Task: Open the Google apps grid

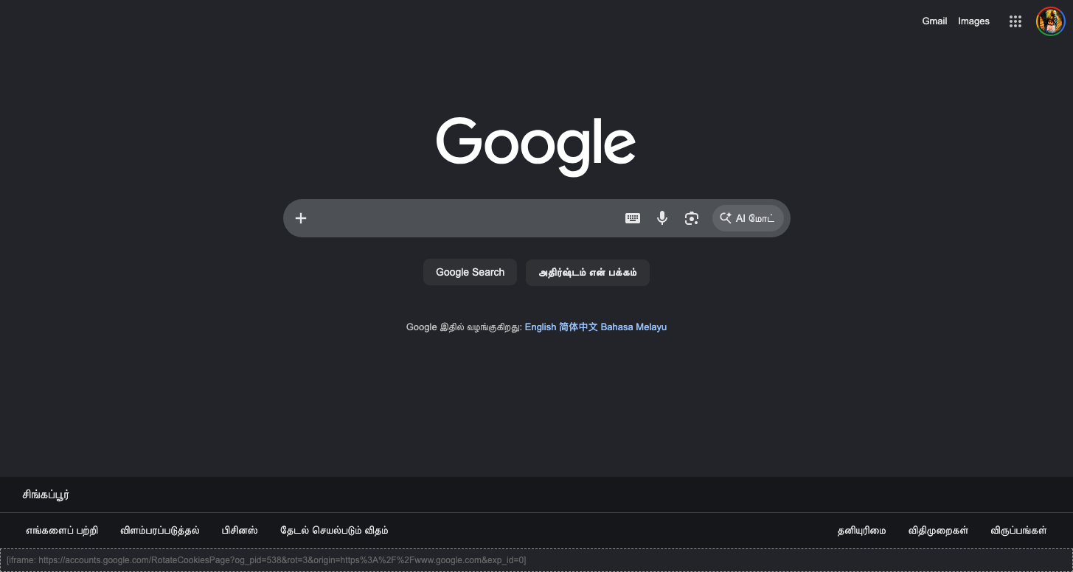Action: click(x=1015, y=21)
